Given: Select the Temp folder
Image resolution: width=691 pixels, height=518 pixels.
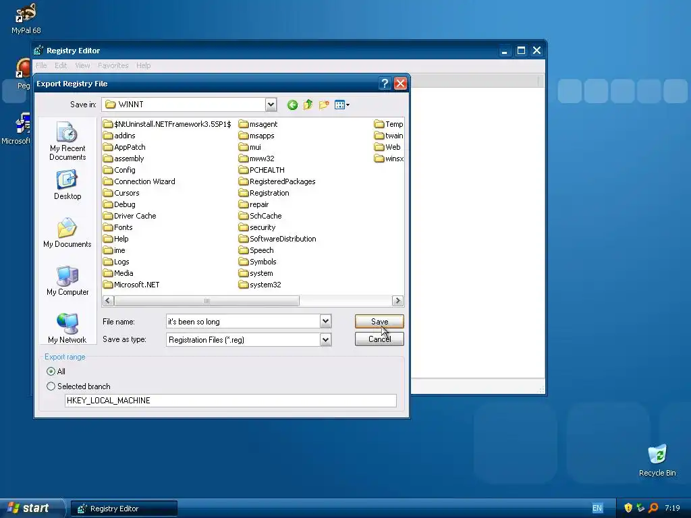Looking at the screenshot, I should click(x=388, y=124).
